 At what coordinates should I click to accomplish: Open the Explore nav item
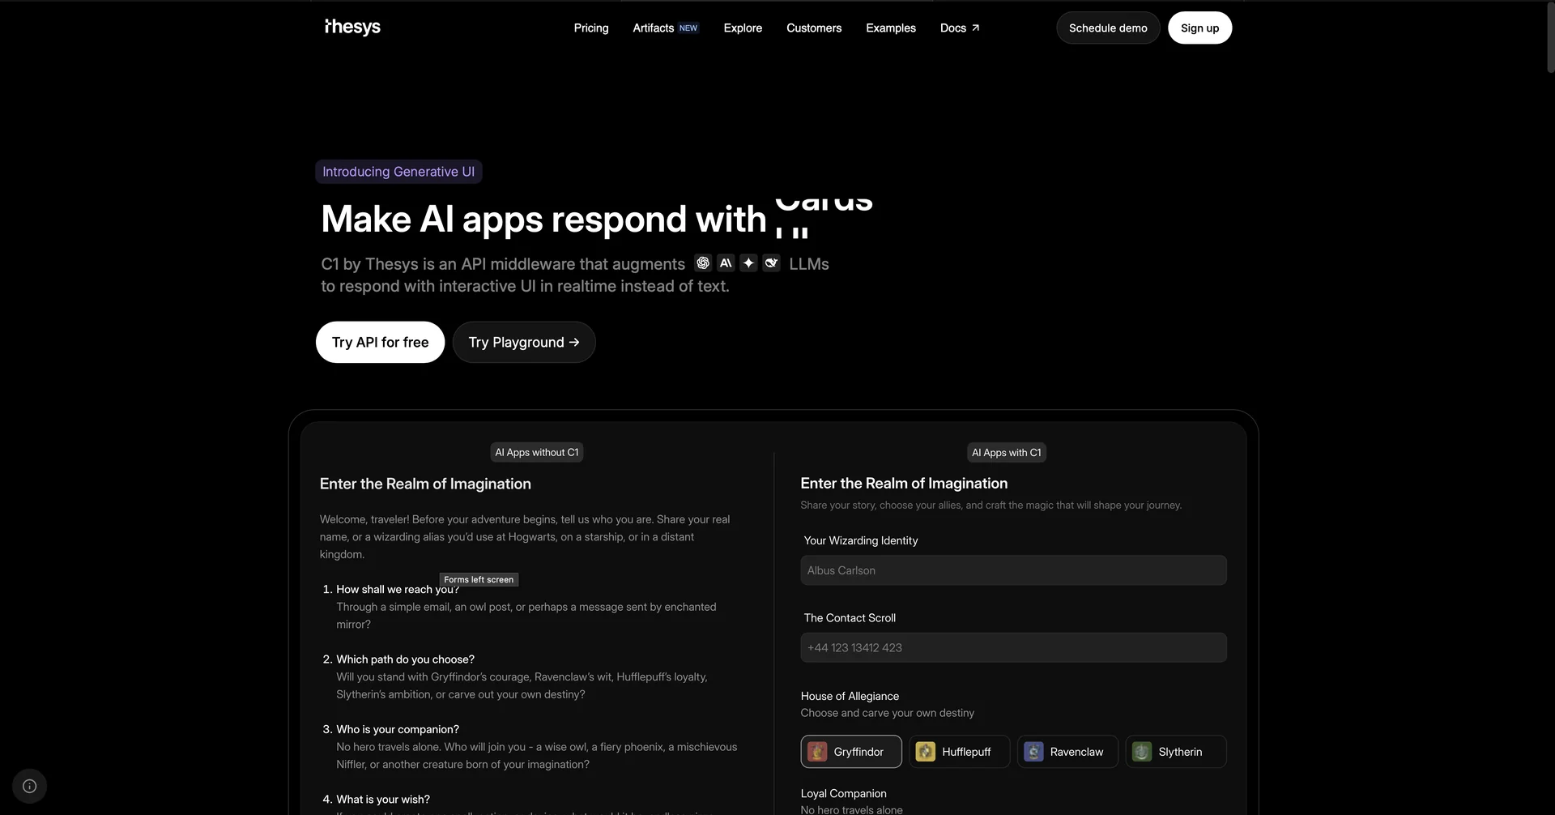pos(743,28)
